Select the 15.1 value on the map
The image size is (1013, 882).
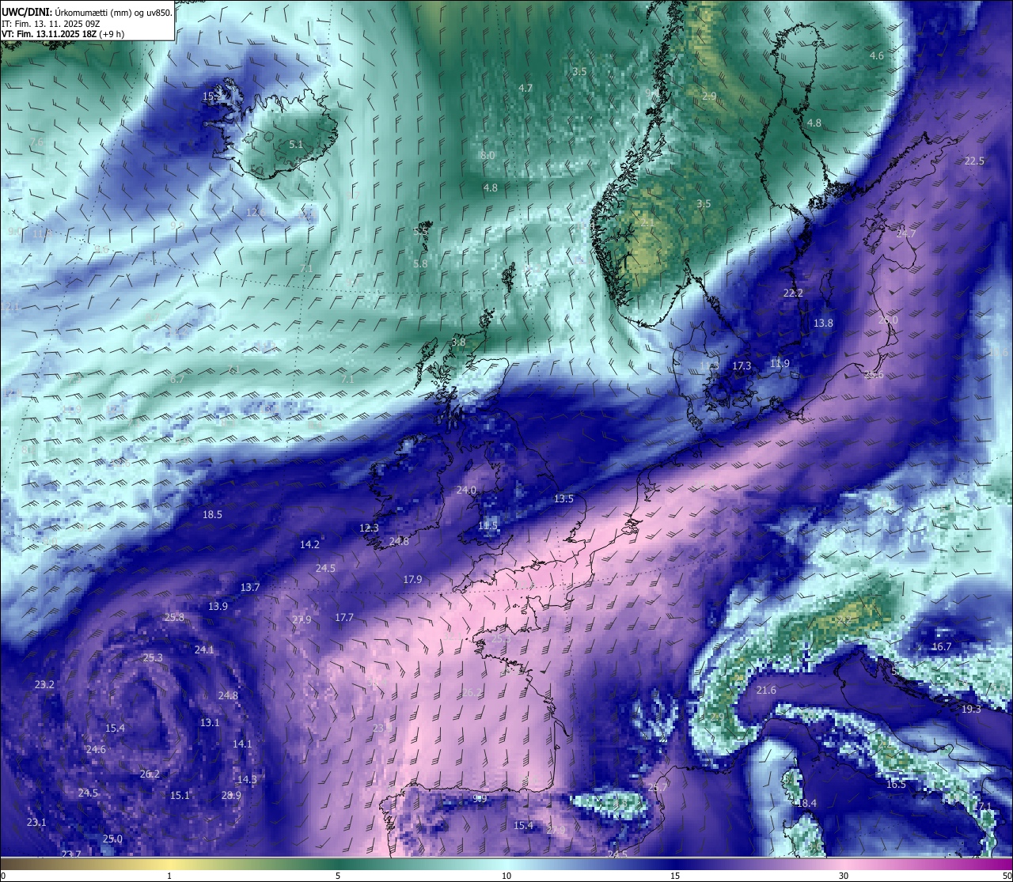click(x=180, y=795)
